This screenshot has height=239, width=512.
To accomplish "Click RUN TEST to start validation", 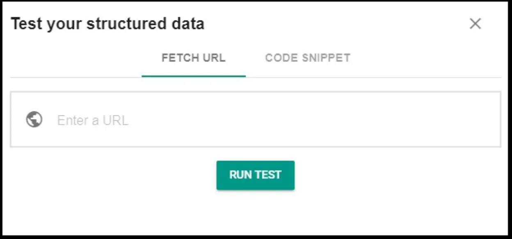I will coord(255,175).
